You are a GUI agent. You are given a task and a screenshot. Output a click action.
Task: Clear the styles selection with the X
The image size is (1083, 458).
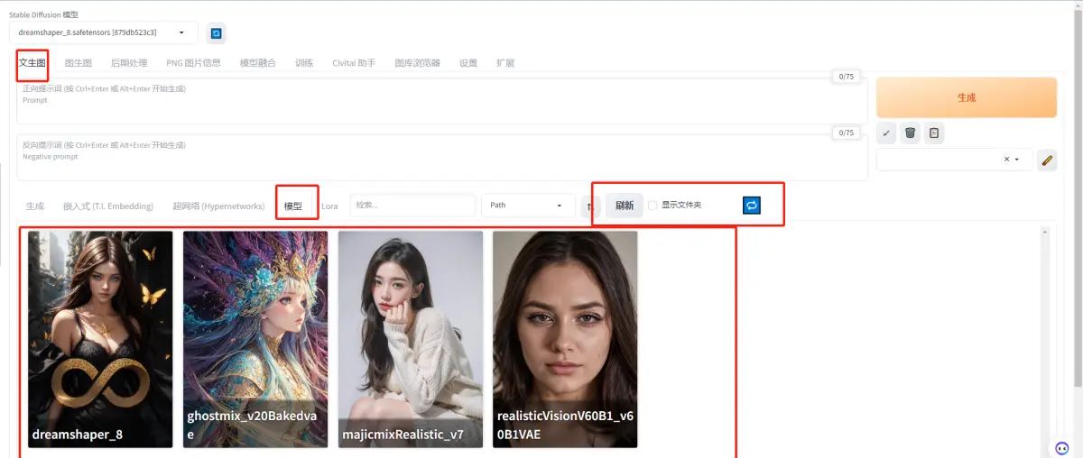(1006, 160)
